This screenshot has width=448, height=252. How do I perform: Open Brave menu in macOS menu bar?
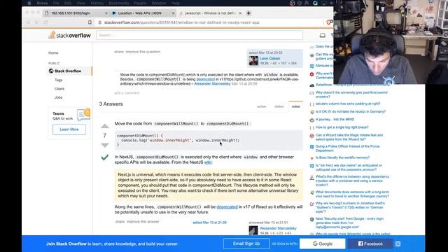(42, 3)
